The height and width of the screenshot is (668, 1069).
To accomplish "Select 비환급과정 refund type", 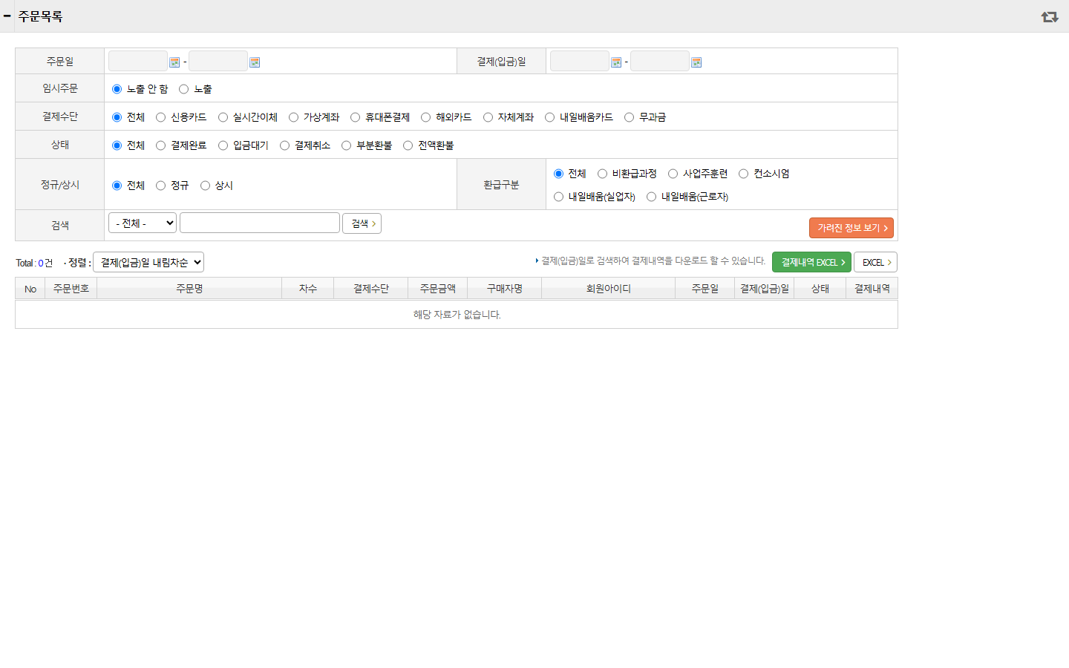I will [602, 174].
